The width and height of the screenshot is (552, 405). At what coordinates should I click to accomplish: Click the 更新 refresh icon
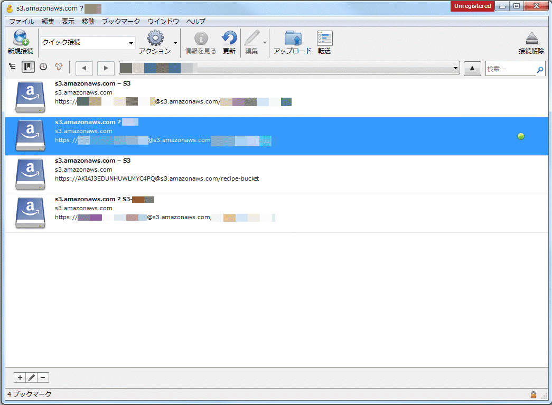(x=229, y=38)
